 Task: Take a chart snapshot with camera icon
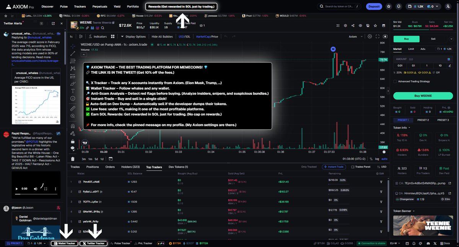tap(385, 37)
